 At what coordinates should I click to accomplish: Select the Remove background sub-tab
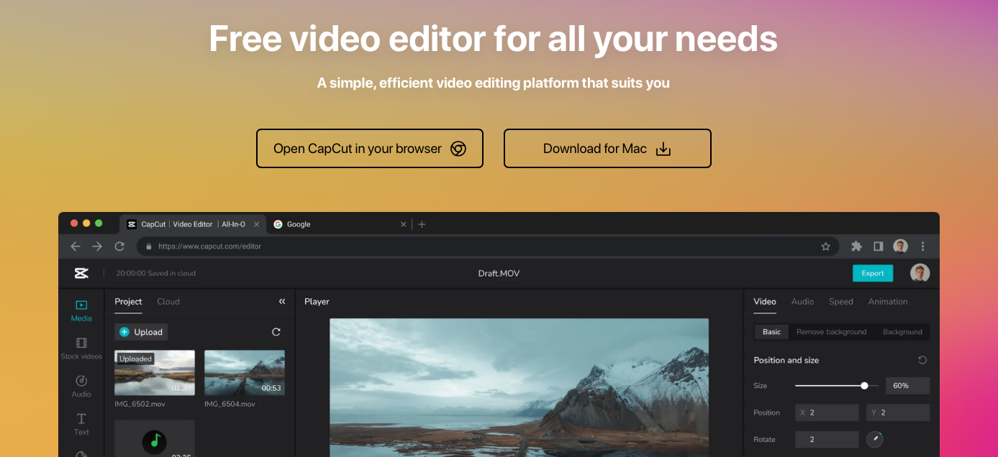(831, 332)
